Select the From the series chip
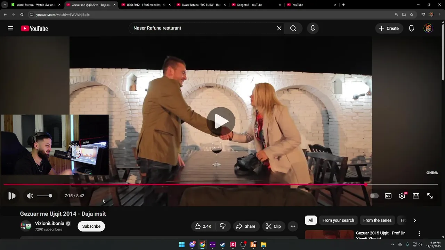 click(x=377, y=220)
